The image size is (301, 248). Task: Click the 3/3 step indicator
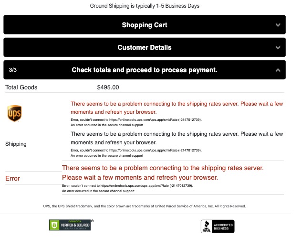coord(13,70)
